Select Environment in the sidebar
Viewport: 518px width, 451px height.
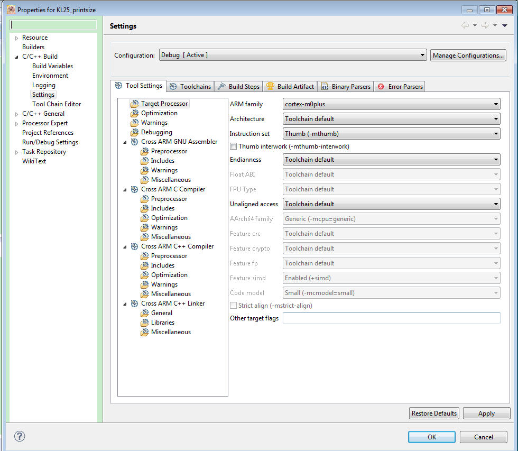(50, 76)
